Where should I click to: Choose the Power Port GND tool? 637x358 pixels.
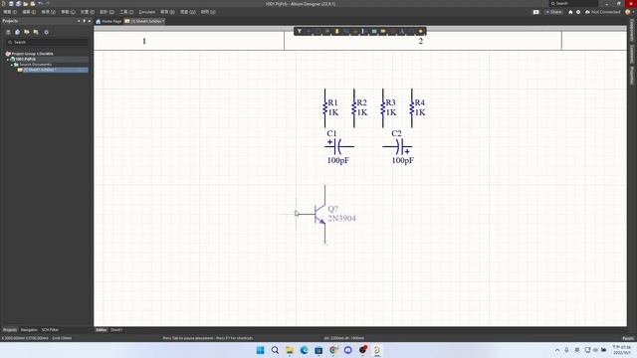tap(355, 31)
